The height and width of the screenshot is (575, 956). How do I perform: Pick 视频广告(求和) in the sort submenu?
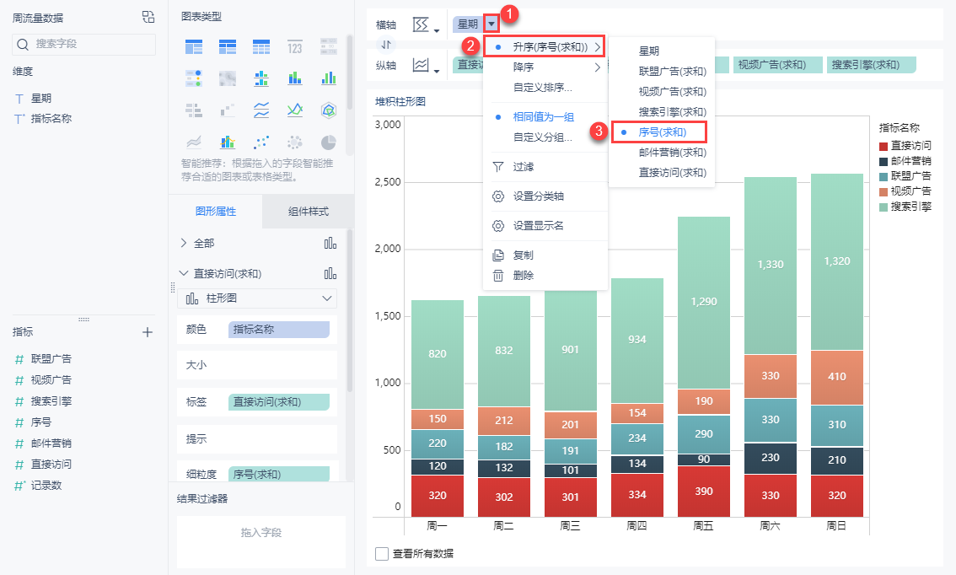coord(673,91)
